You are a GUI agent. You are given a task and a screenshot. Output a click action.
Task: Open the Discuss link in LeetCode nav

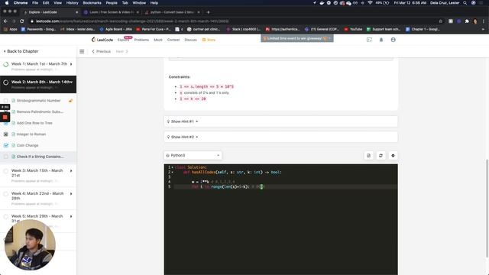(x=190, y=40)
